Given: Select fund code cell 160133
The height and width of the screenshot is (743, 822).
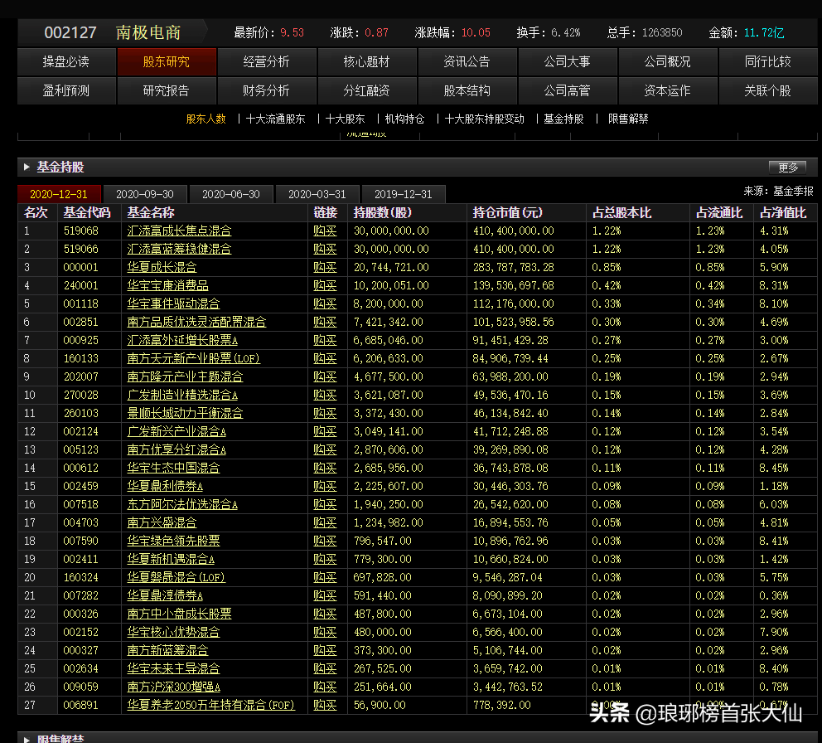Looking at the screenshot, I should point(80,358).
